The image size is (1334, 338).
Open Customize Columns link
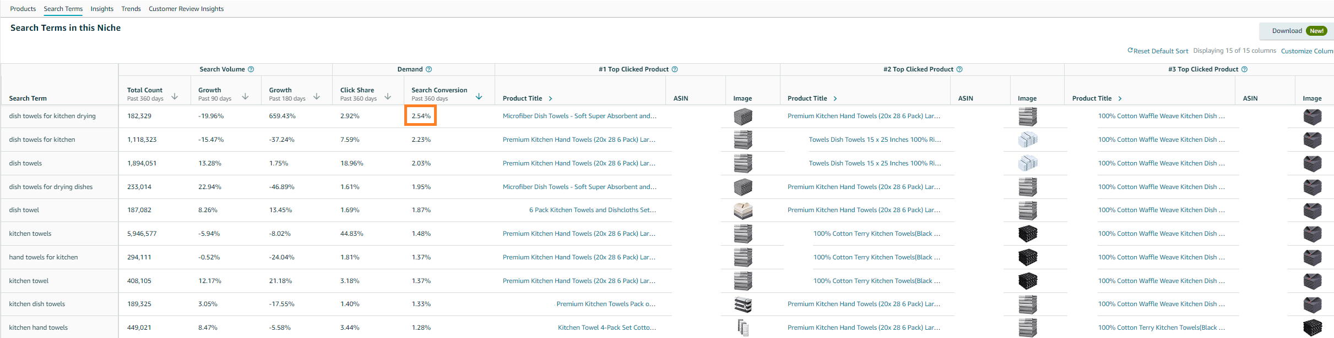[1308, 51]
